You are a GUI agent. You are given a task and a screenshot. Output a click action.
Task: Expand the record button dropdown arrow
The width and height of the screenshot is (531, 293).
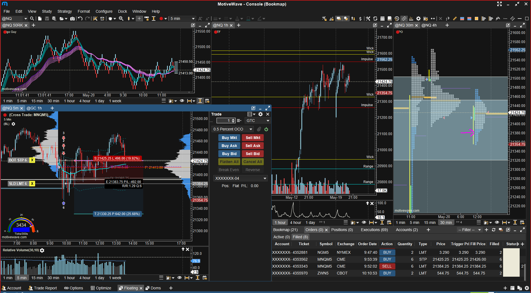point(166,19)
